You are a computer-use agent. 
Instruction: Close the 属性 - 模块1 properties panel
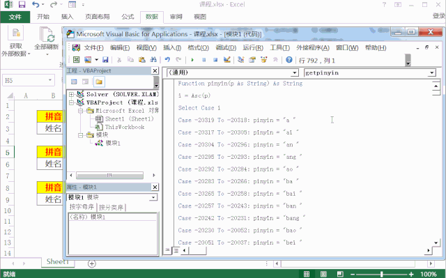pyautogui.click(x=155, y=187)
